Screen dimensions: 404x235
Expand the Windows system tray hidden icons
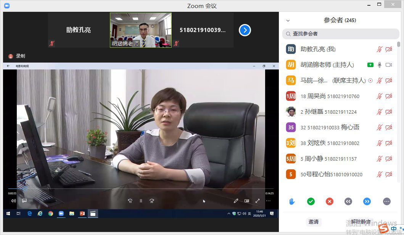(x=229, y=214)
